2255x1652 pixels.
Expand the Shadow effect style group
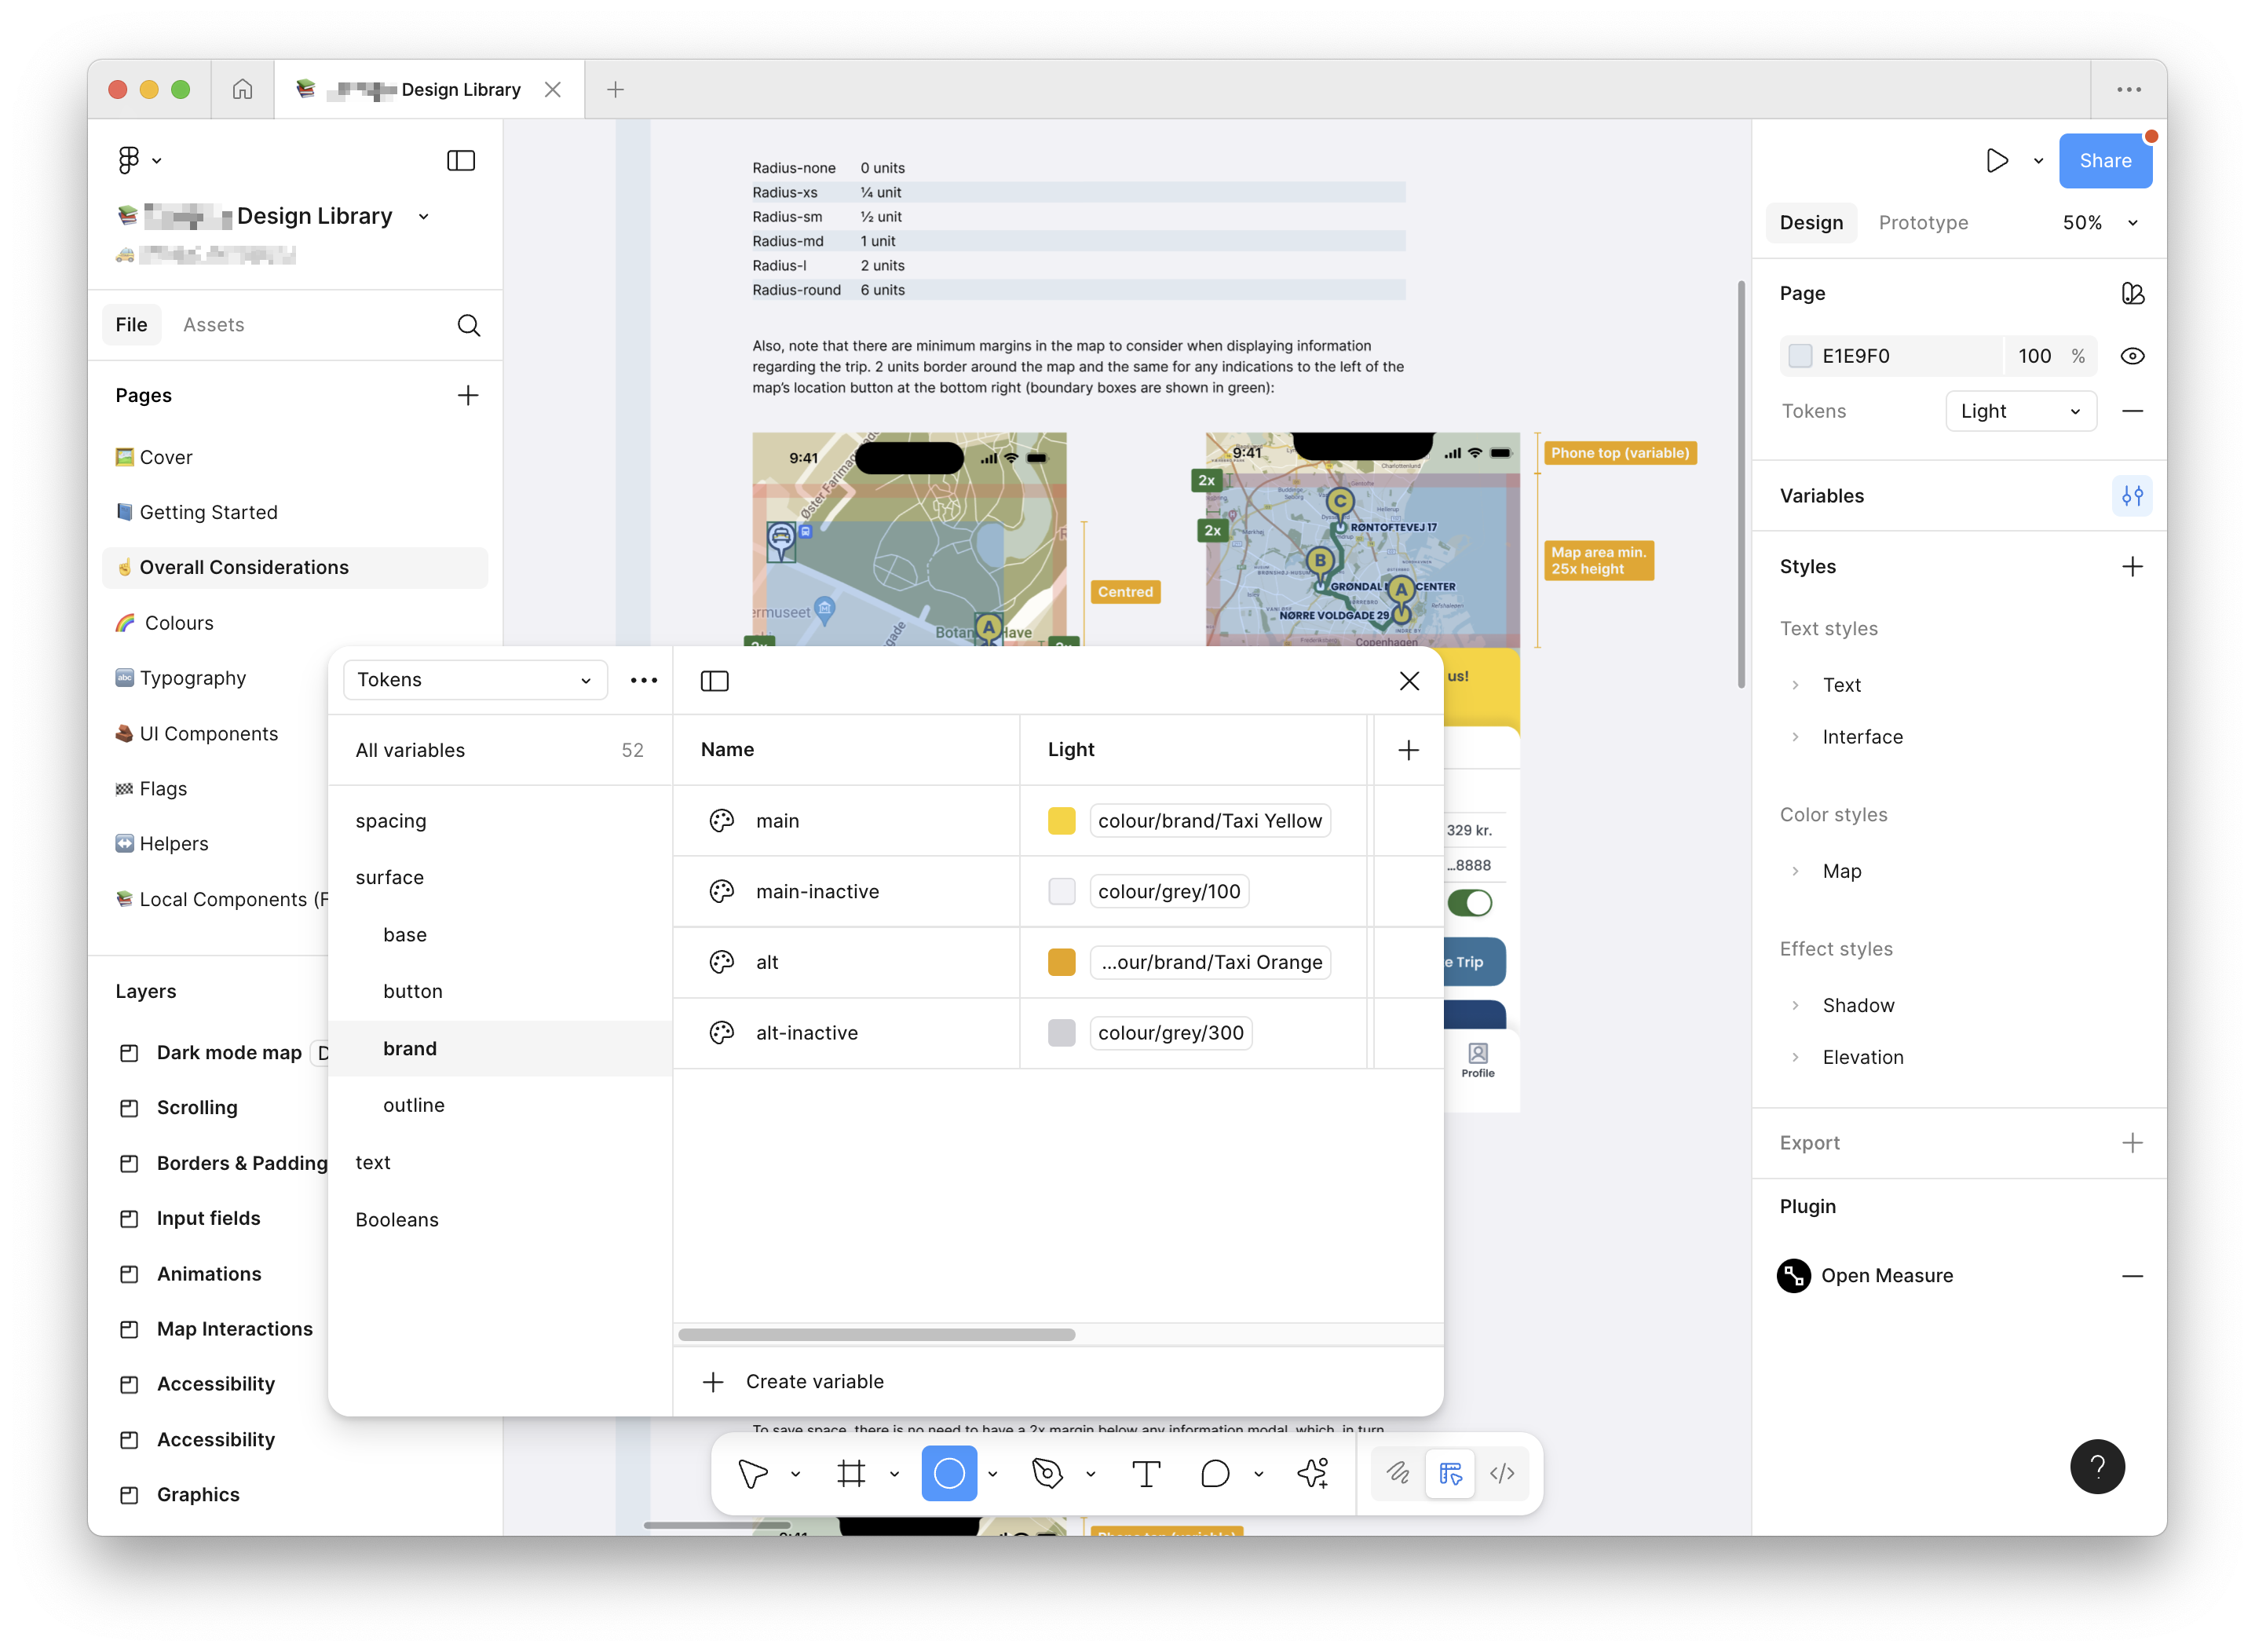tap(1795, 1005)
